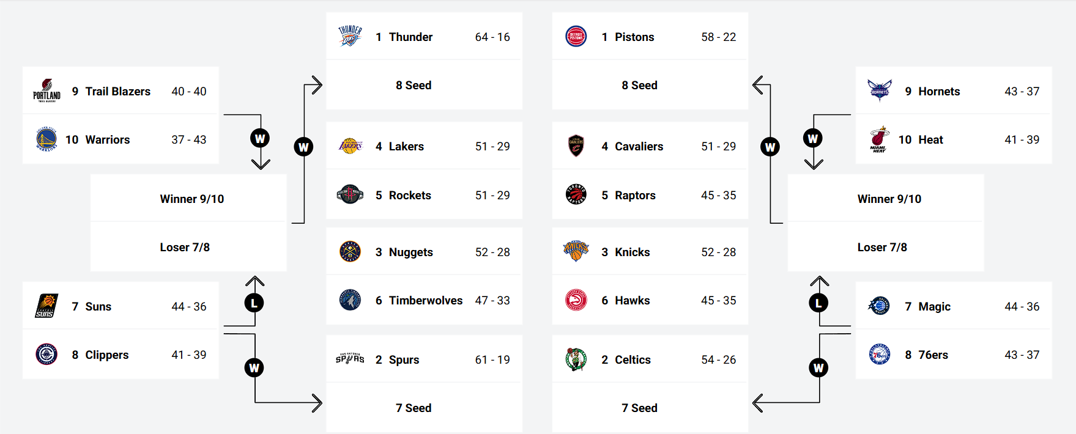Click the Warriors team logo

point(46,139)
